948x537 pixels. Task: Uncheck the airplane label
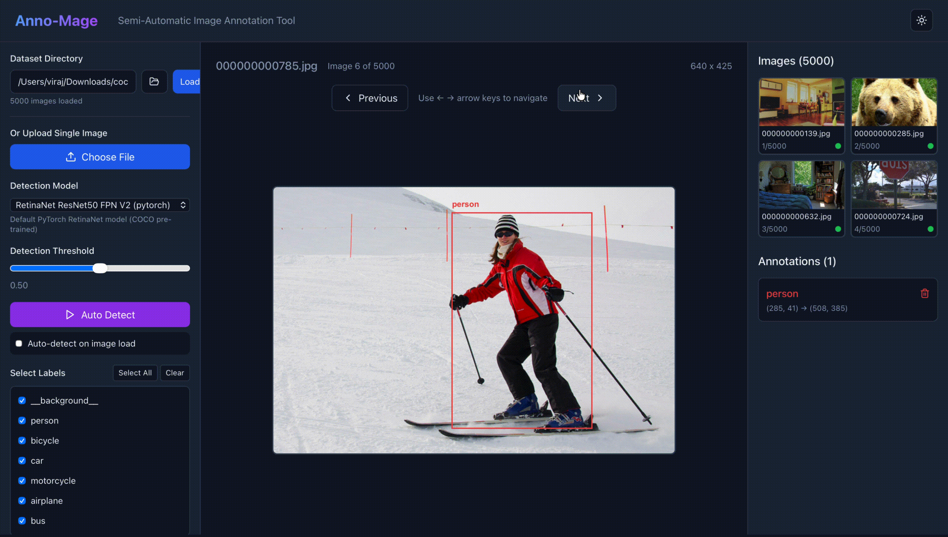[x=22, y=501]
